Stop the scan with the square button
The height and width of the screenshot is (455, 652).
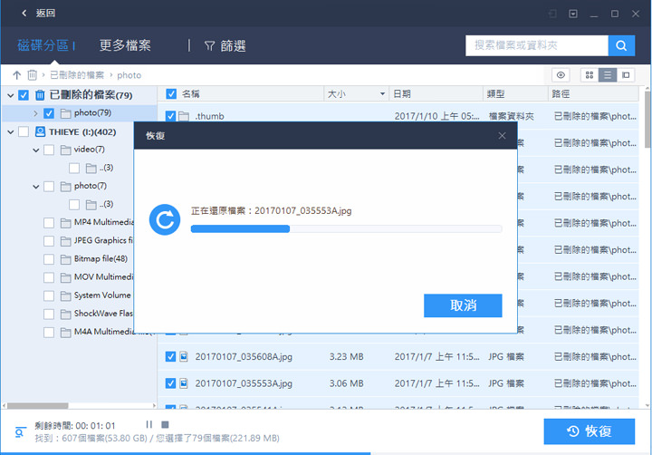click(x=165, y=424)
